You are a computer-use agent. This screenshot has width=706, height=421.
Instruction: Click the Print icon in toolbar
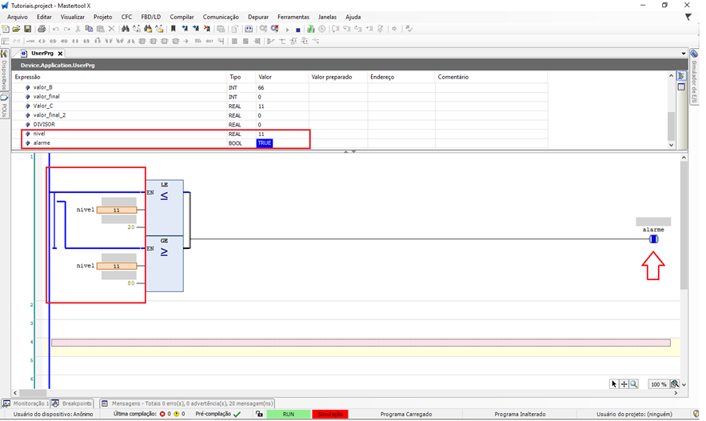point(42,29)
